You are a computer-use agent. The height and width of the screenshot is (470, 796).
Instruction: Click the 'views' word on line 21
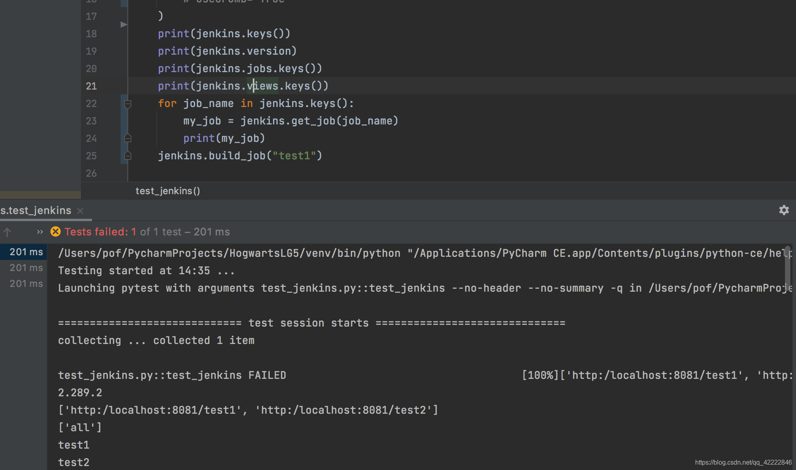click(263, 86)
